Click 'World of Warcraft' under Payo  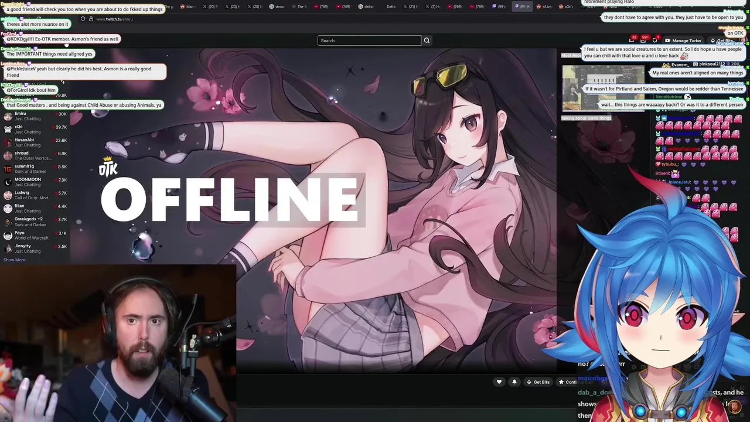(32, 238)
